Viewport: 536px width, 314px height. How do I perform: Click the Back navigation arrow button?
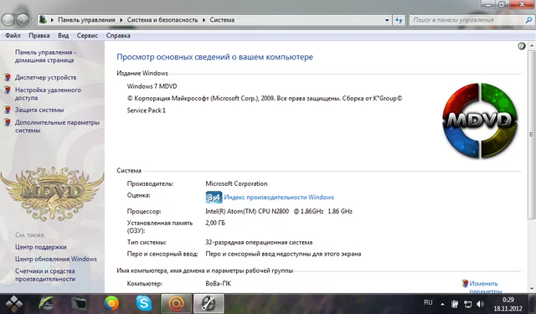pos(8,20)
